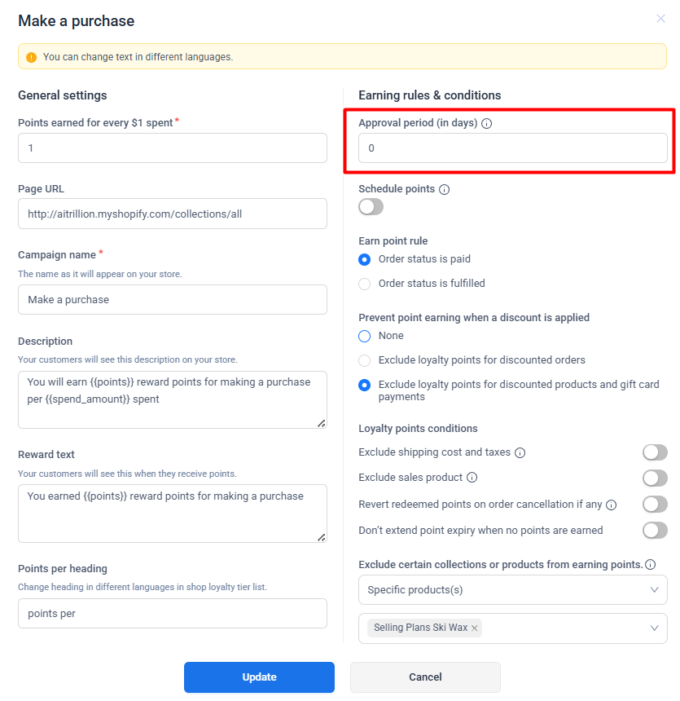Image resolution: width=680 pixels, height=701 pixels.
Task: Click the Update button
Action: [259, 677]
